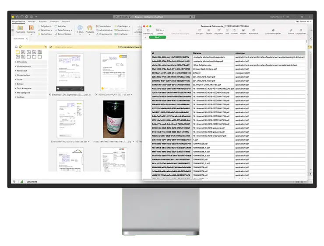Select the creatyvity Mietvertrag Vorlage.docx cell
This screenshot has width=324, height=246.
pos(214,57)
